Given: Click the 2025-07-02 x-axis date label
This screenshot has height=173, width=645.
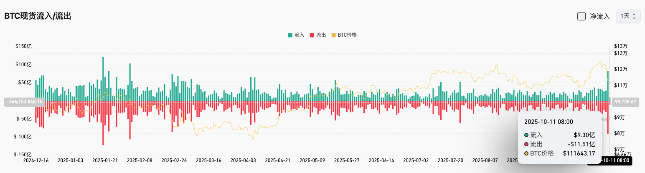Looking at the screenshot, I should tap(416, 160).
